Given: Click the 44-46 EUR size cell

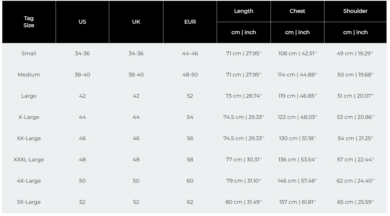Looking at the screenshot, I should click(190, 53).
